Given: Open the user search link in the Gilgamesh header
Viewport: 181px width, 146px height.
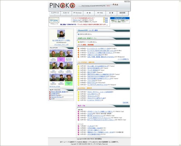Looking at the screenshot, I should (93, 30).
